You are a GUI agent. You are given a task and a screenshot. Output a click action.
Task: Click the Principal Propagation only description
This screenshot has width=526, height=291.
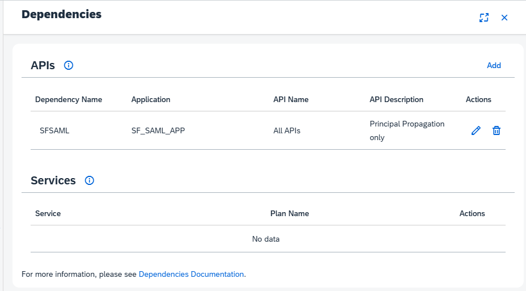(407, 130)
